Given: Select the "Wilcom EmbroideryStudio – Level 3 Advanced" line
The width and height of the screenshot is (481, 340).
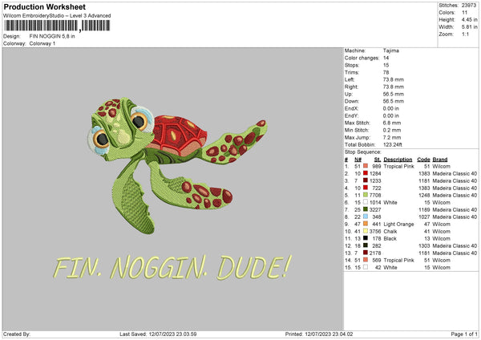Looking at the screenshot, I should 57,16.
